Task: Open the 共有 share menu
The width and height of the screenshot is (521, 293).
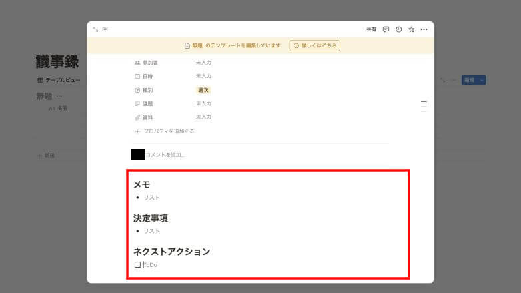Action: click(371, 29)
